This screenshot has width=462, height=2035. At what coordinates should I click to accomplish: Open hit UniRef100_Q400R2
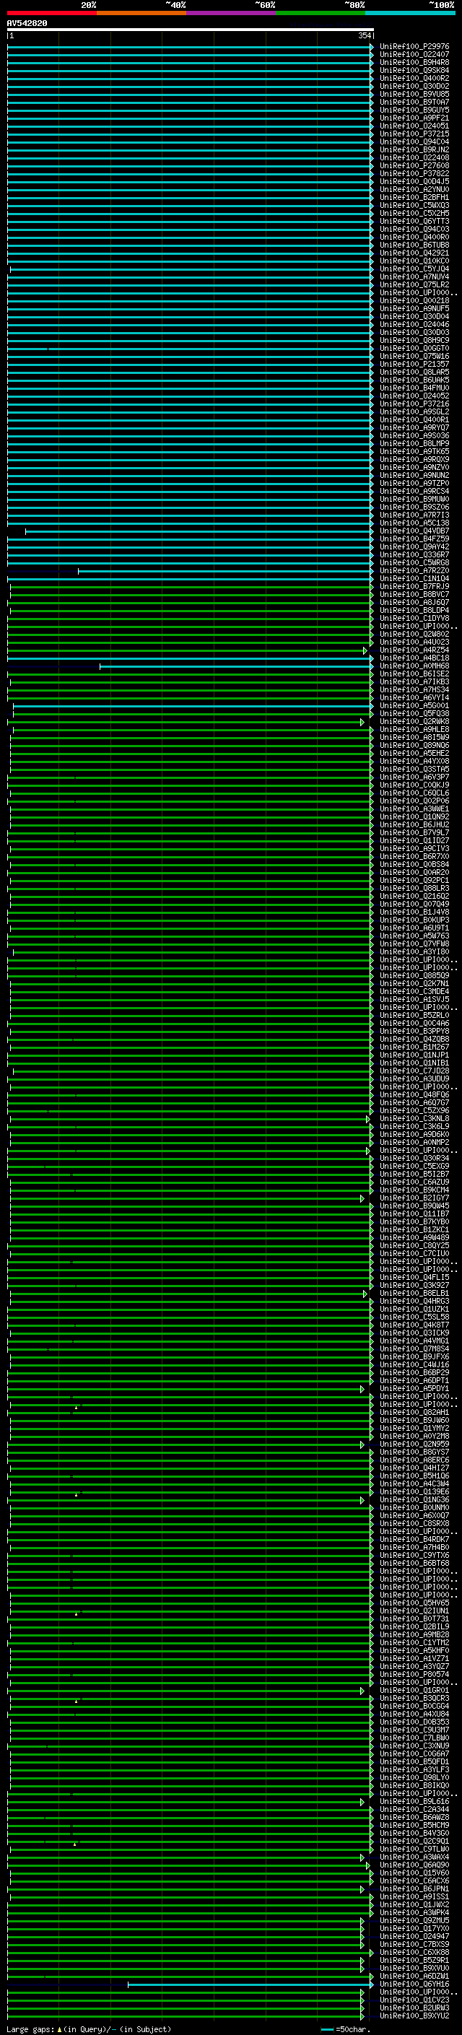414,78
